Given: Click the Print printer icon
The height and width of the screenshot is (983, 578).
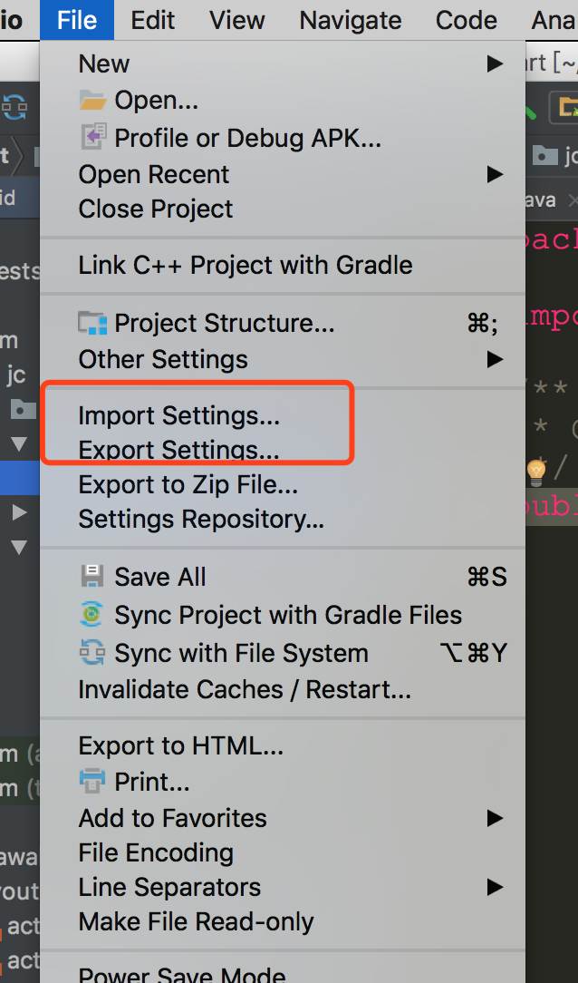Looking at the screenshot, I should click(92, 780).
